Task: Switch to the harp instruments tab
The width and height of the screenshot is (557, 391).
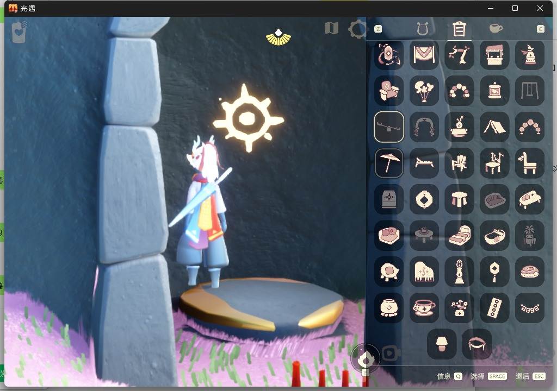Action: (422, 29)
